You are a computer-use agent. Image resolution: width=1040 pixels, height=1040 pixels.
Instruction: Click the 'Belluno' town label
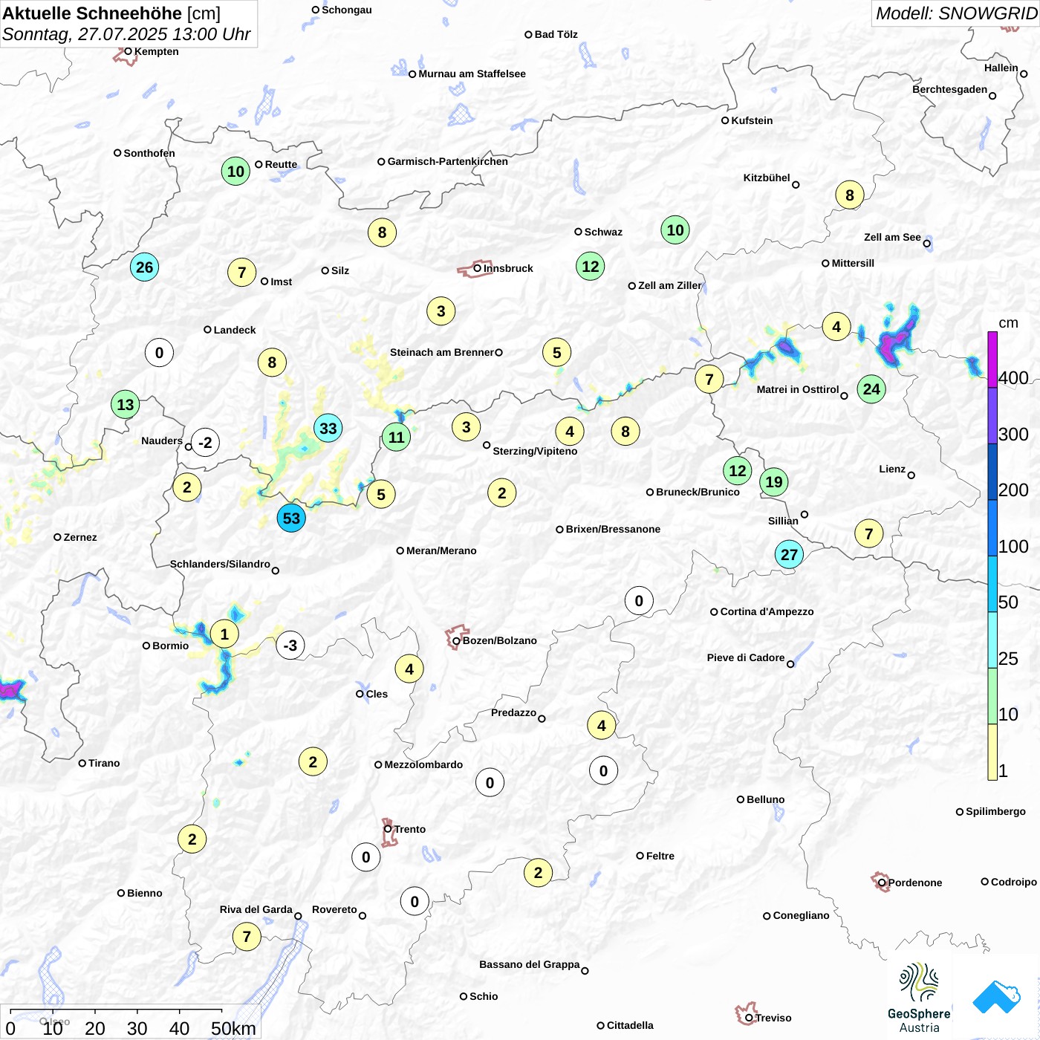[765, 799]
